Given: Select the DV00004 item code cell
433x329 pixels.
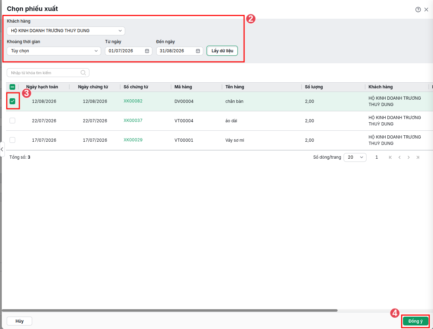Looking at the screenshot, I should click(184, 101).
